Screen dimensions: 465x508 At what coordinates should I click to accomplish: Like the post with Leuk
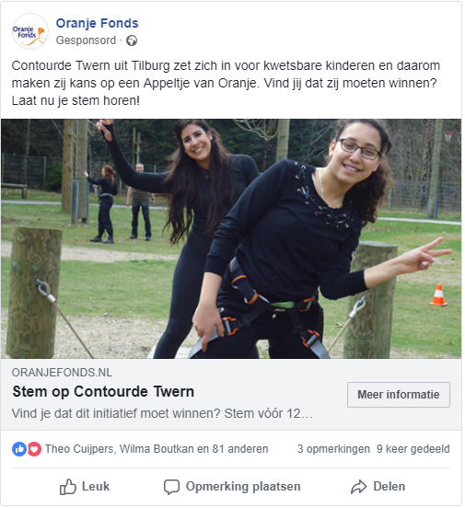tap(85, 487)
